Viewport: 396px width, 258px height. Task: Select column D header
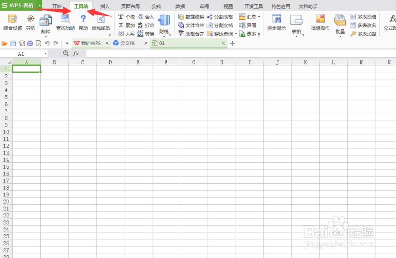coord(110,62)
